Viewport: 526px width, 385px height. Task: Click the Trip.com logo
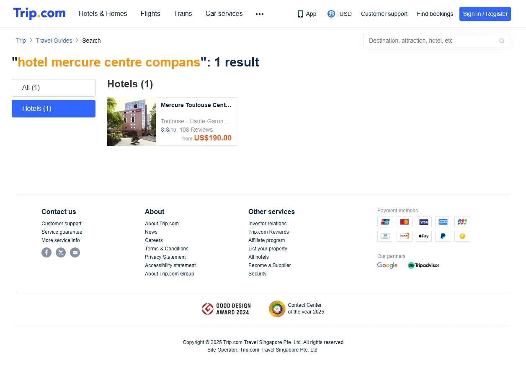[x=39, y=14]
